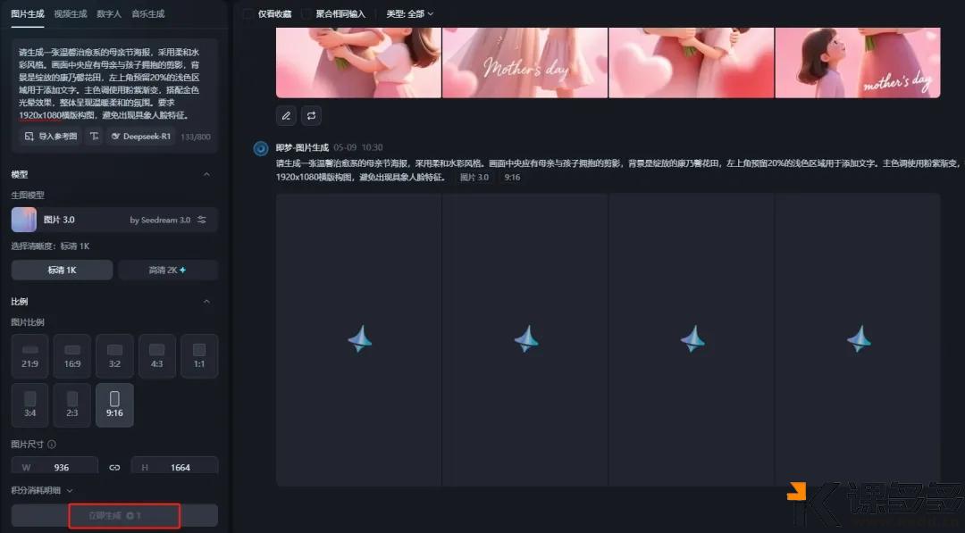
Task: Enable the 仅看收藏 checkbox
Action: (248, 14)
